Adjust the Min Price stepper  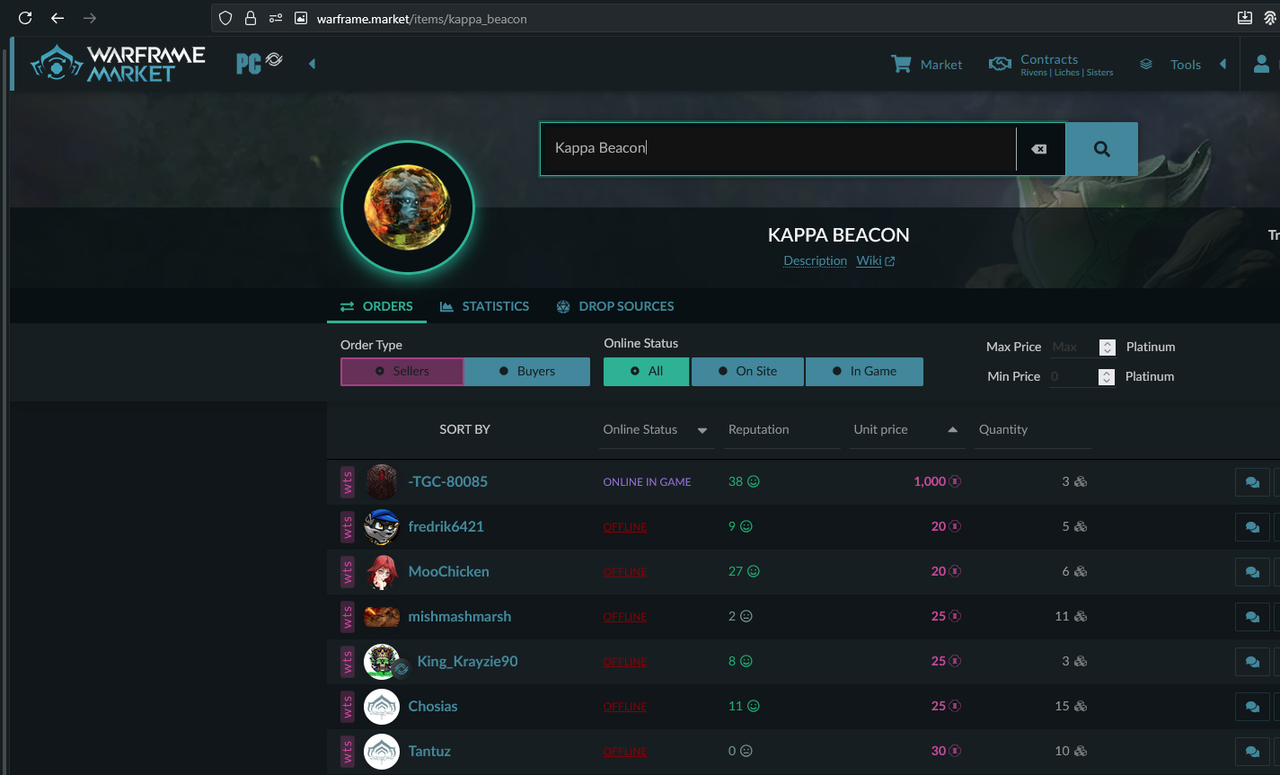point(1108,377)
